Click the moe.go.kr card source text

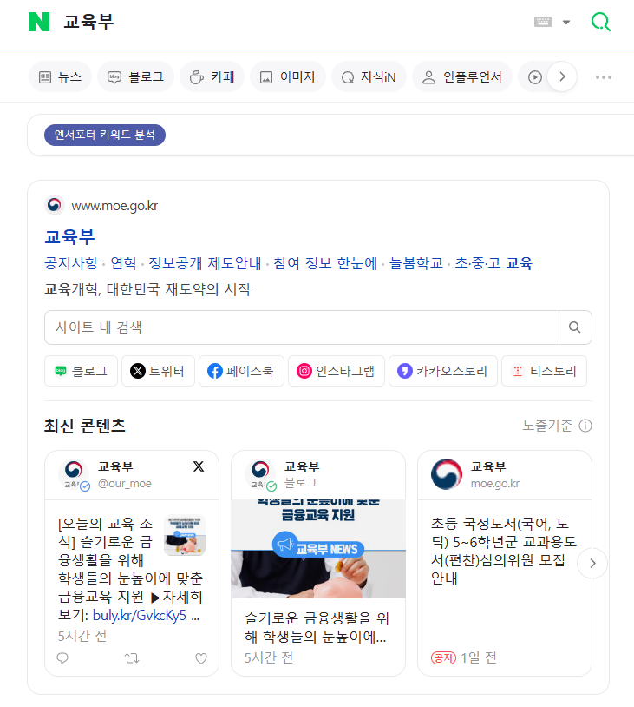[x=495, y=484]
